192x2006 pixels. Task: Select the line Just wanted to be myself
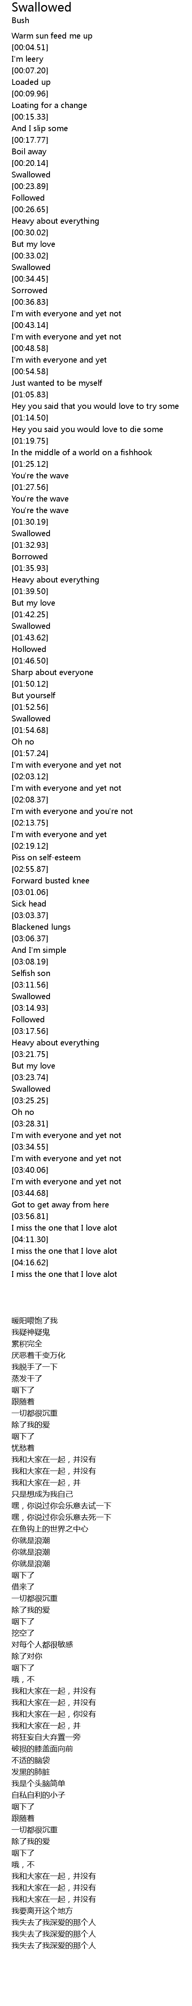pos(56,383)
